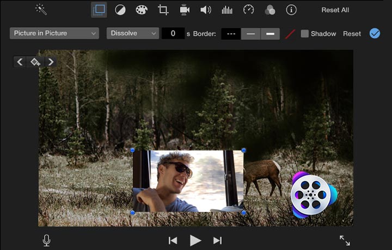Image resolution: width=392 pixels, height=250 pixels.
Task: Choose the thick border style option
Action: pyautogui.click(x=270, y=34)
